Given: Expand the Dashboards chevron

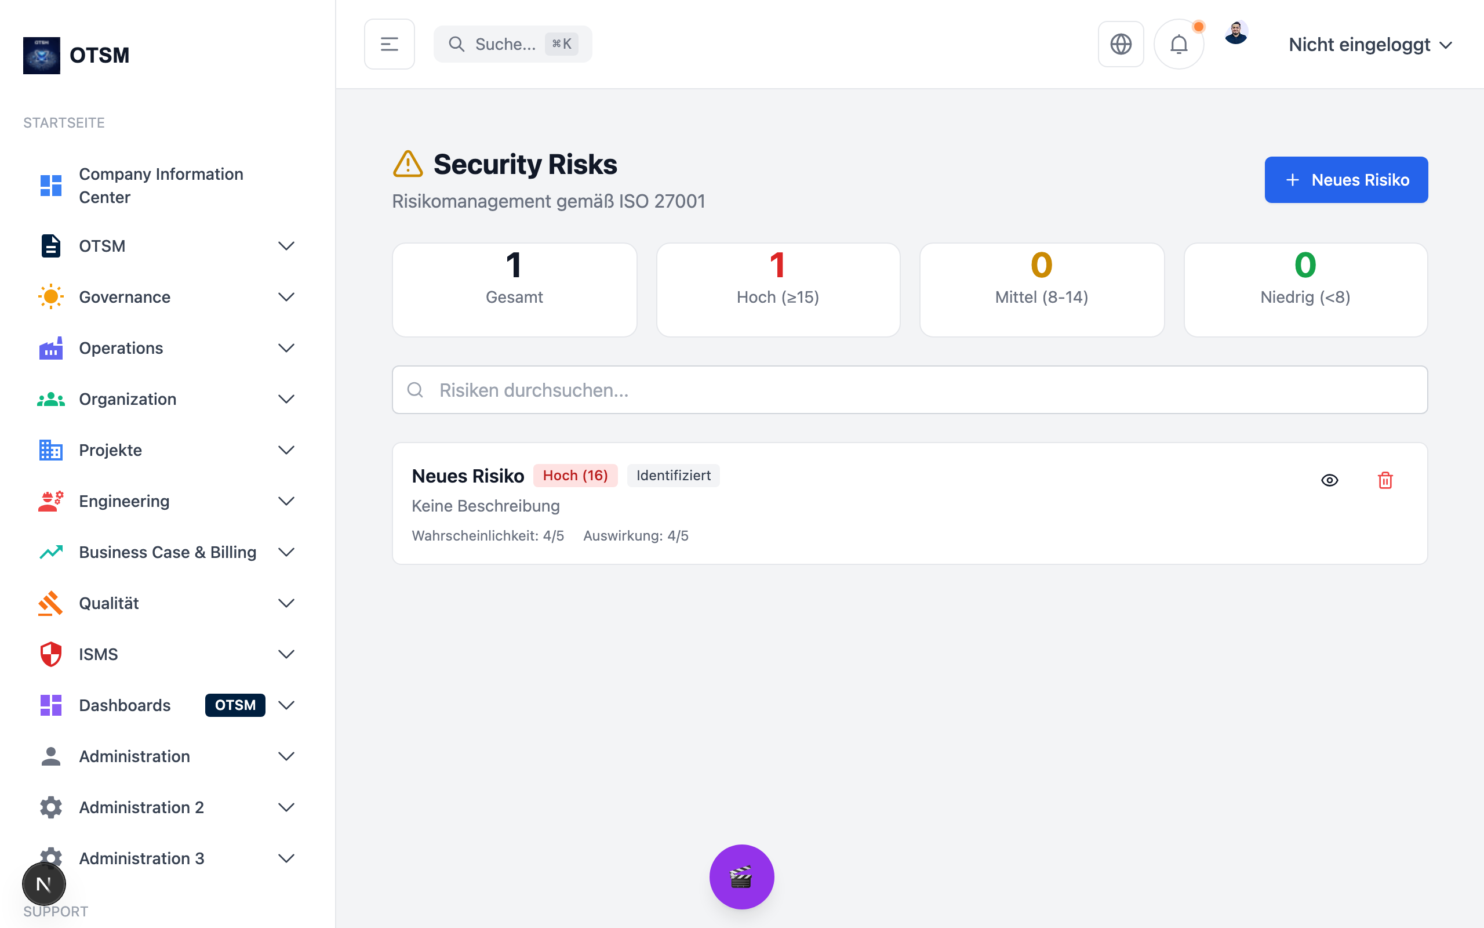Looking at the screenshot, I should click(286, 705).
